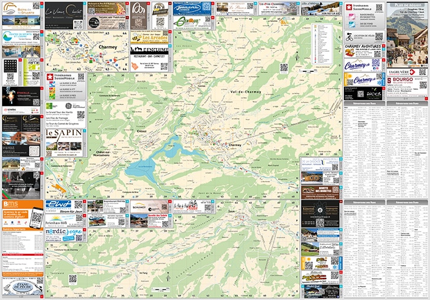Click the Crésuz village label

tap(141, 131)
